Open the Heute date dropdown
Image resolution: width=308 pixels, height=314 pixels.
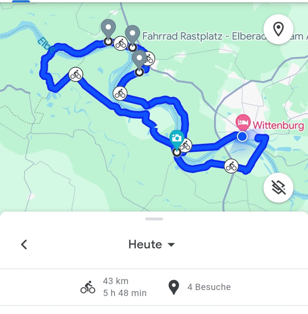[x=151, y=244]
